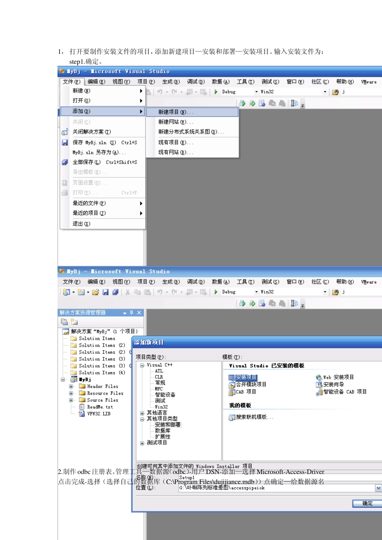The height and width of the screenshot is (540, 382).
Task: Choose 现有网站 in the Add submenu
Action: [192, 152]
